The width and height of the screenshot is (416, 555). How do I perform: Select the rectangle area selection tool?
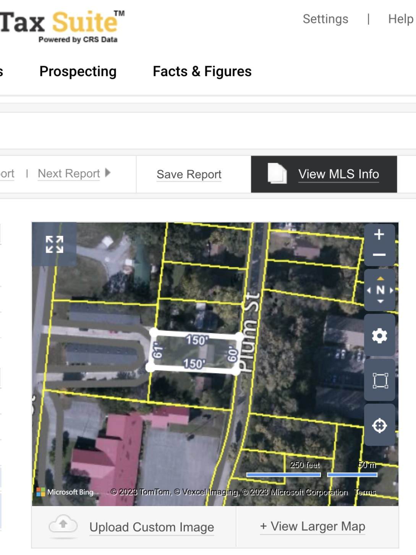(380, 381)
